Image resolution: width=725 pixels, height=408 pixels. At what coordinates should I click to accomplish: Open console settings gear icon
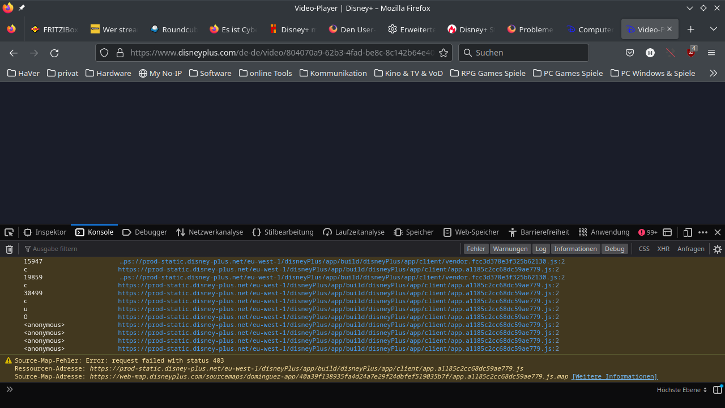[x=718, y=249]
